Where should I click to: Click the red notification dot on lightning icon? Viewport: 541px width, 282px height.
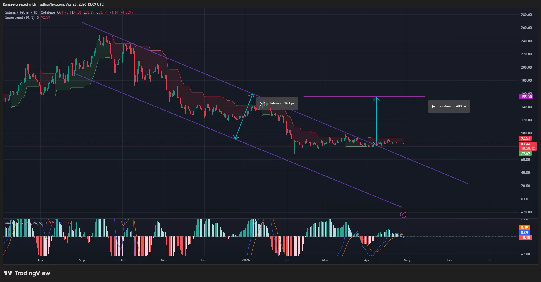pos(406,212)
